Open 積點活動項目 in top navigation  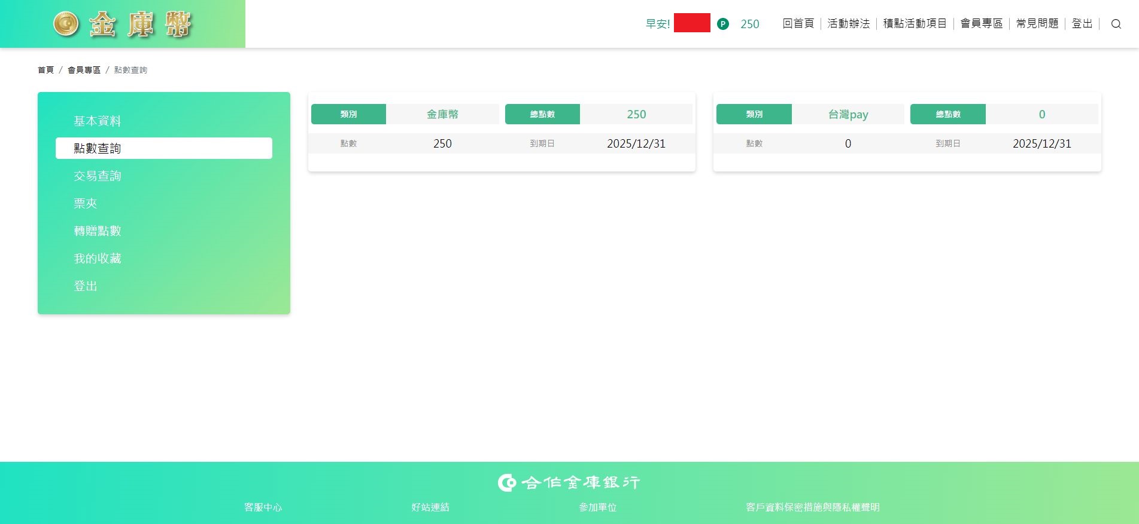click(915, 23)
